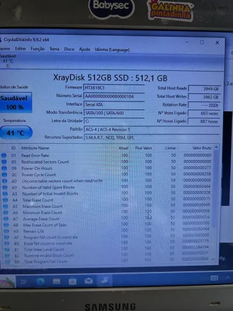This screenshot has width=233, height=311.
Task: Click the Total Host Writes value 3962 GB
Action: click(x=204, y=97)
